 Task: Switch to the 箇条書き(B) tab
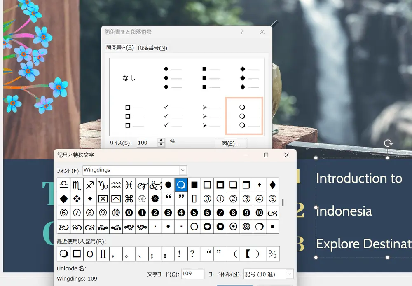[x=120, y=47]
